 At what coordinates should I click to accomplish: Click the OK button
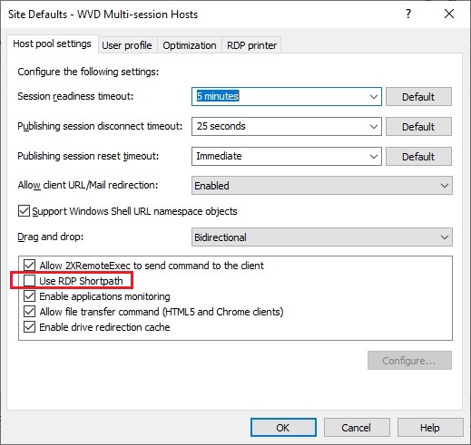click(283, 428)
